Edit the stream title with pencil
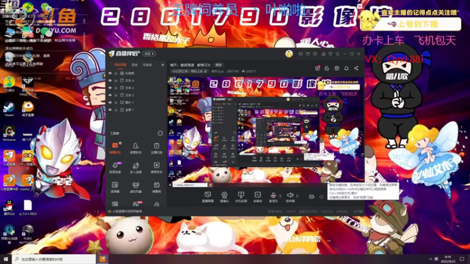The width and height of the screenshot is (470, 264). tap(206, 71)
